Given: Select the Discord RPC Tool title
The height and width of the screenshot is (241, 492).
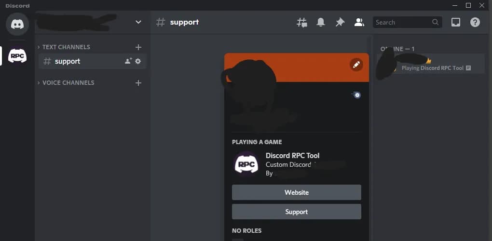Looking at the screenshot, I should (292, 155).
